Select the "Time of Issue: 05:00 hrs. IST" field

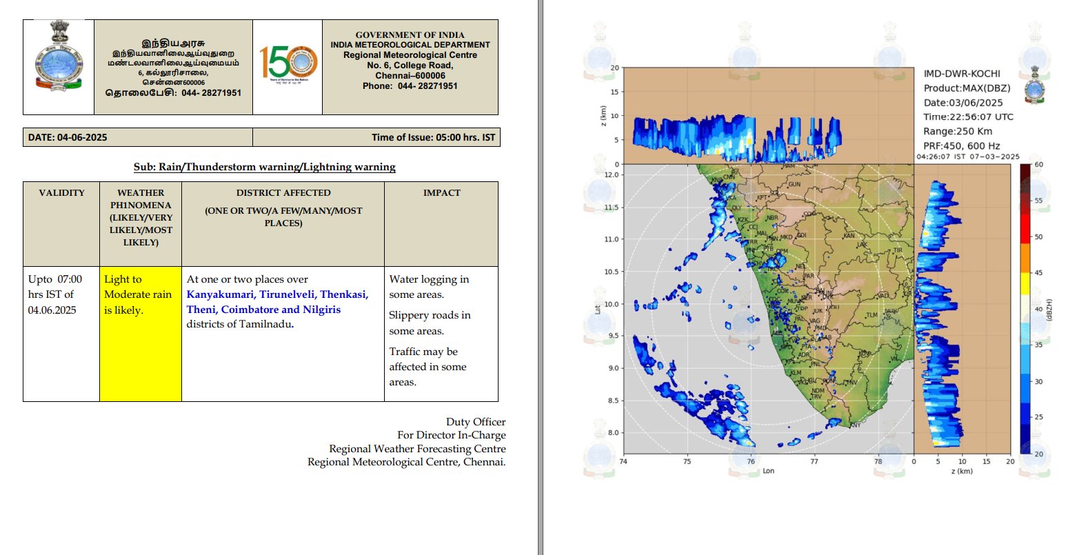tap(433, 137)
